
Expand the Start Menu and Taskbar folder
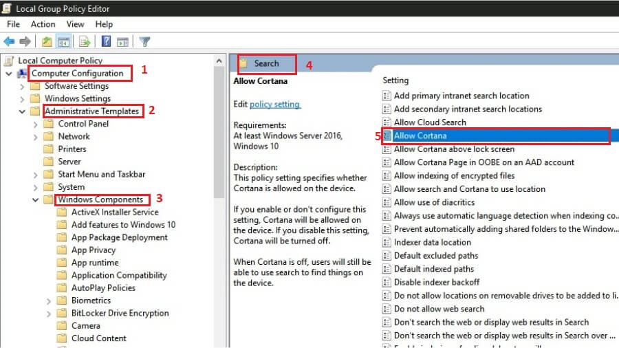tap(36, 175)
